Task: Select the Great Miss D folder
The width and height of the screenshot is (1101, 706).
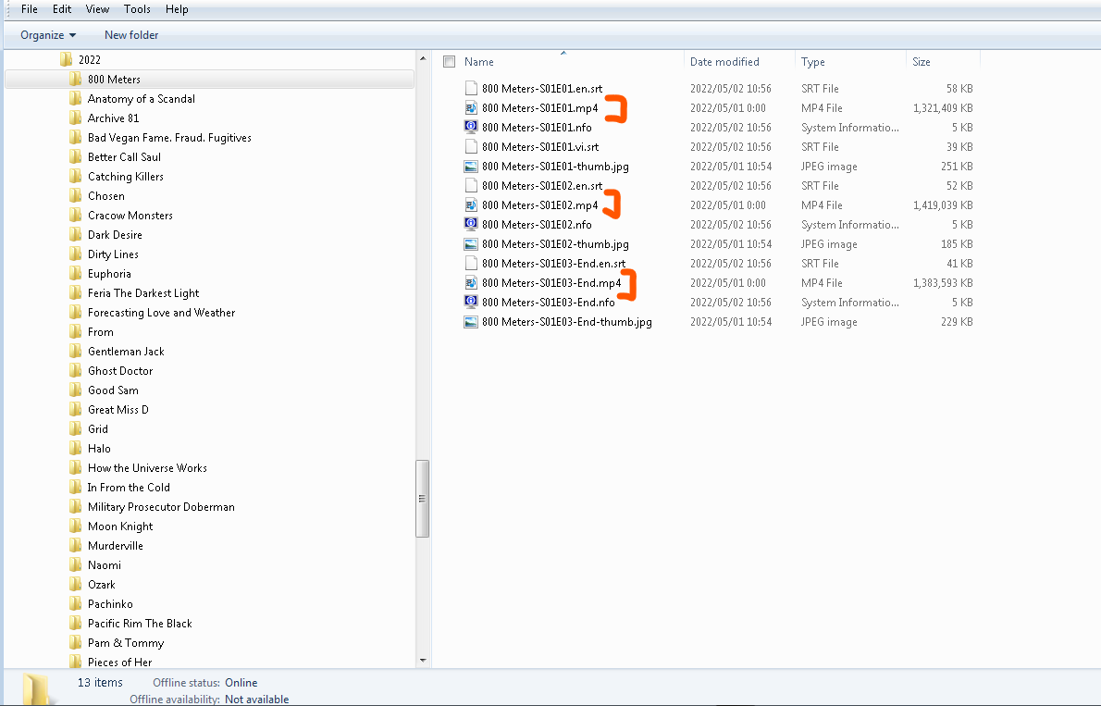Action: point(118,410)
